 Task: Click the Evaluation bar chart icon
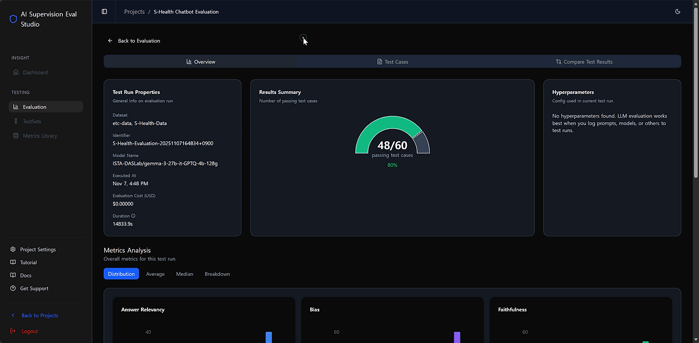coord(16,107)
